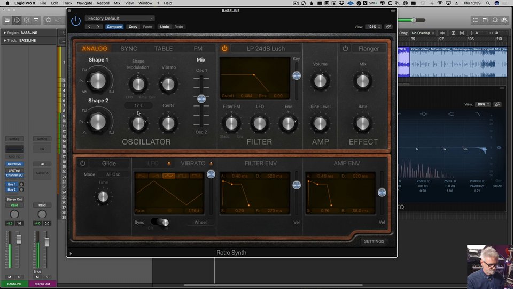Solo the BASSLINE channel strip

click(x=19, y=277)
